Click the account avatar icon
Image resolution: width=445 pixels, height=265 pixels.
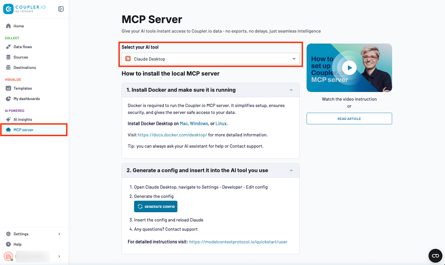point(8,256)
